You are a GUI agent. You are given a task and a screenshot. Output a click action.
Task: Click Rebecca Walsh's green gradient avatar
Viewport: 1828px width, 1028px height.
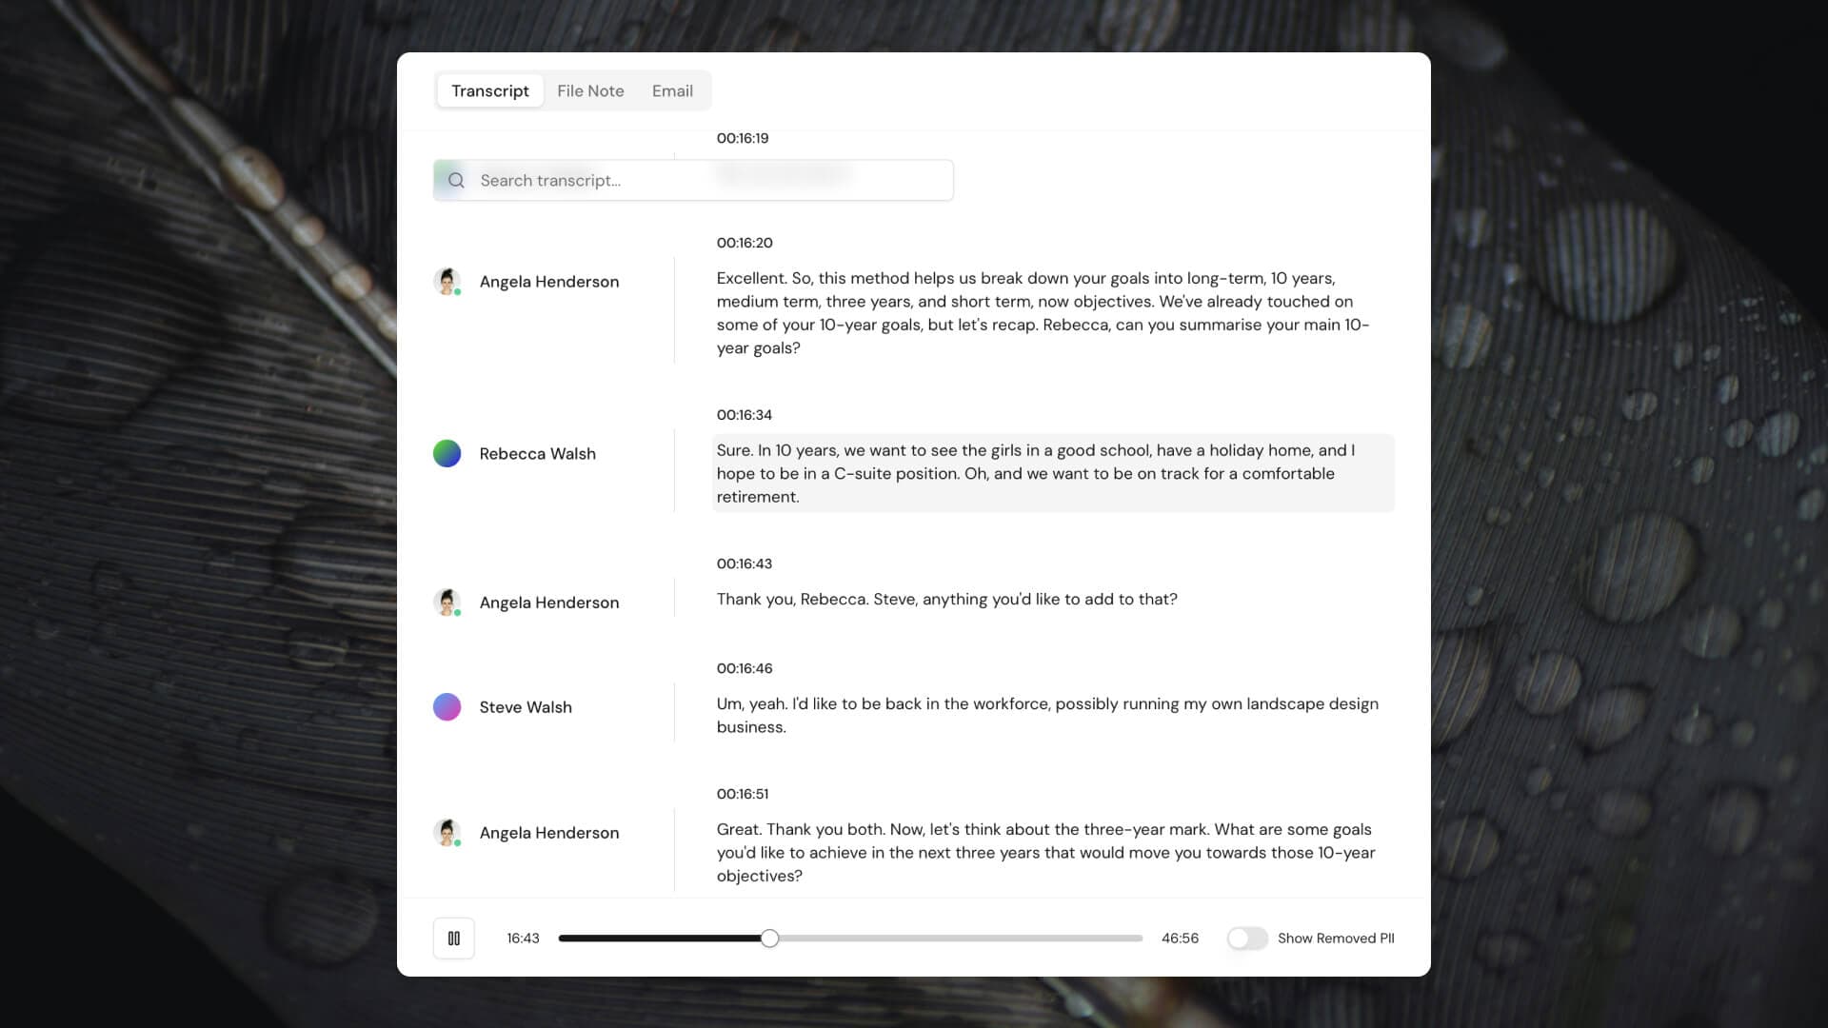click(447, 454)
